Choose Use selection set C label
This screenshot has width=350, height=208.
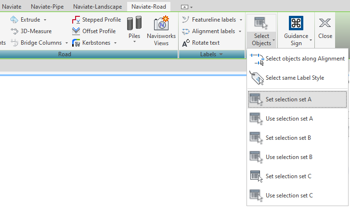click(289, 196)
